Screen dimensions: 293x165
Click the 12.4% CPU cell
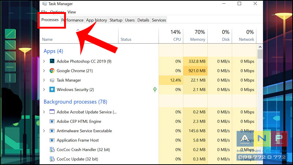pyautogui.click(x=171, y=80)
